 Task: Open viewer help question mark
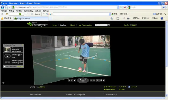coord(97,80)
